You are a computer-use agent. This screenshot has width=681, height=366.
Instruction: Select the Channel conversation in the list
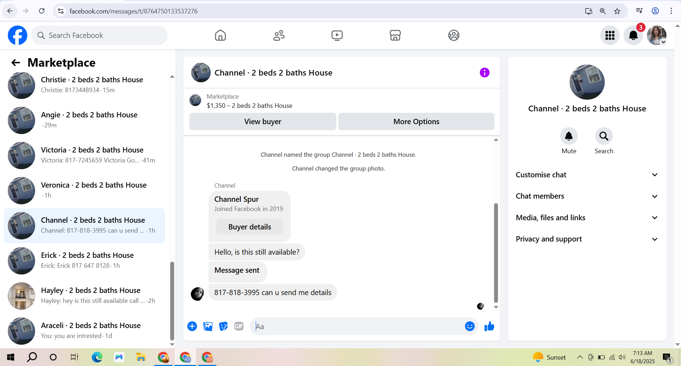[84, 226]
